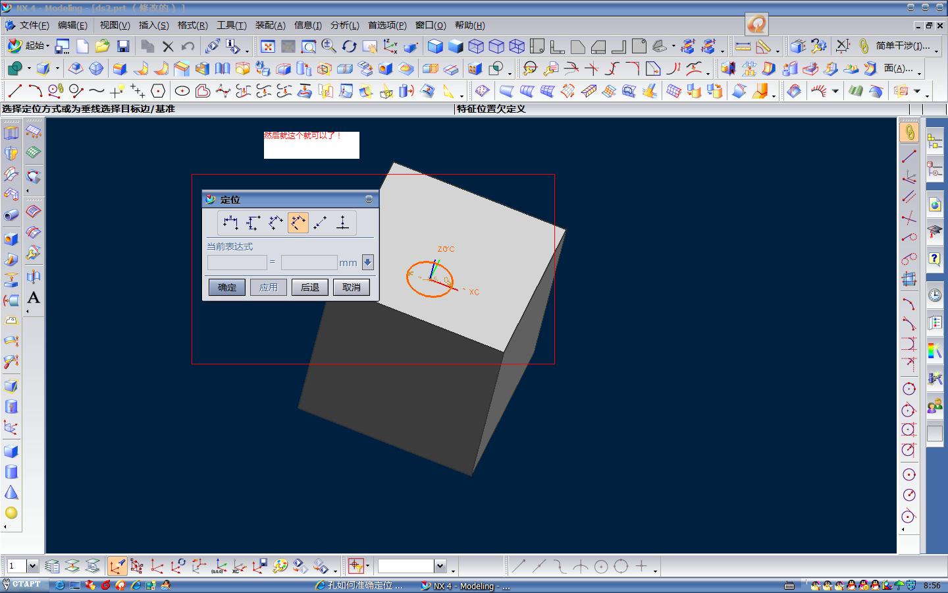Activate the Rotate view tool
The width and height of the screenshot is (948, 593).
pos(349,46)
